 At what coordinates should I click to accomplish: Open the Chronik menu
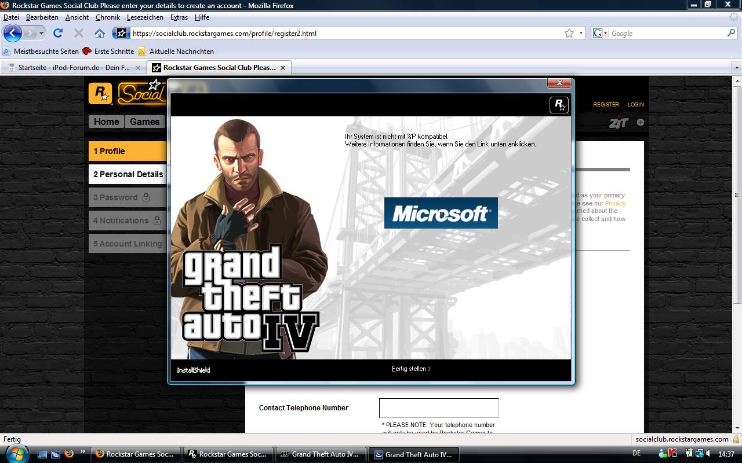coord(107,17)
